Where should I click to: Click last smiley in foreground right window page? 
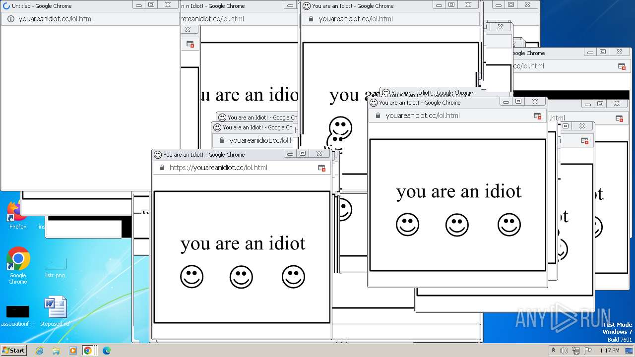point(509,225)
